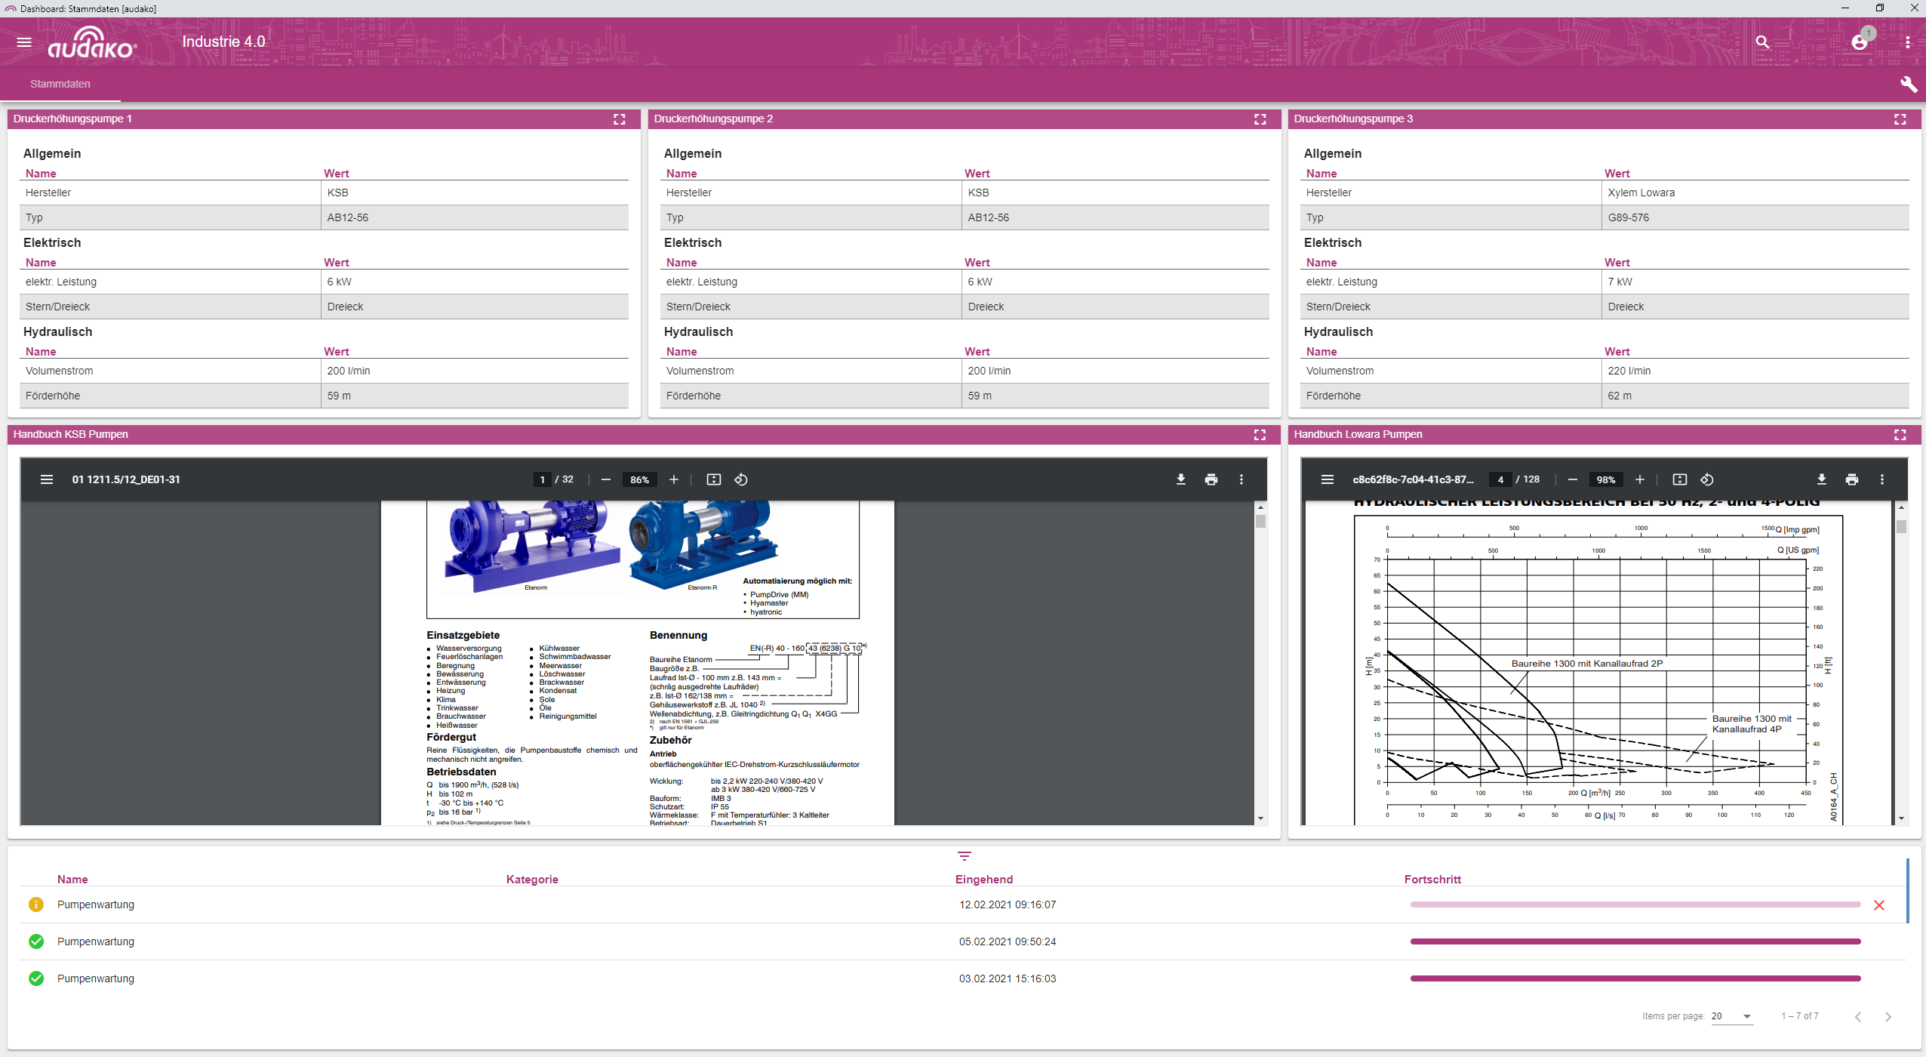Click the progress bar of the active Pumpenwartung

(x=1634, y=904)
